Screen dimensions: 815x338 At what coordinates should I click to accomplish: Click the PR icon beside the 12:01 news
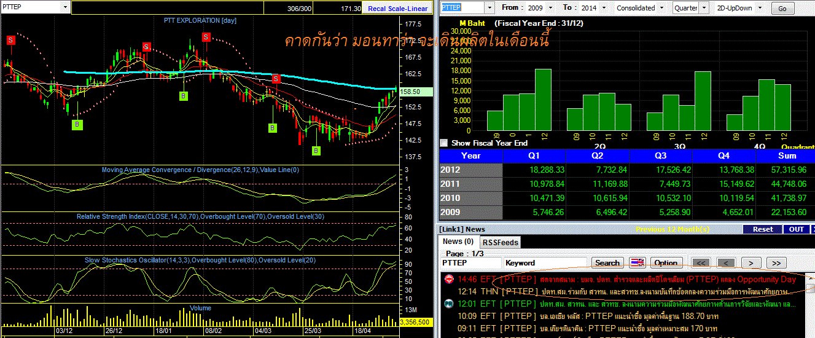tap(448, 304)
